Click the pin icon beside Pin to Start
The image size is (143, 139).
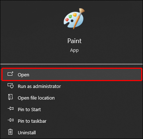coord(11,109)
